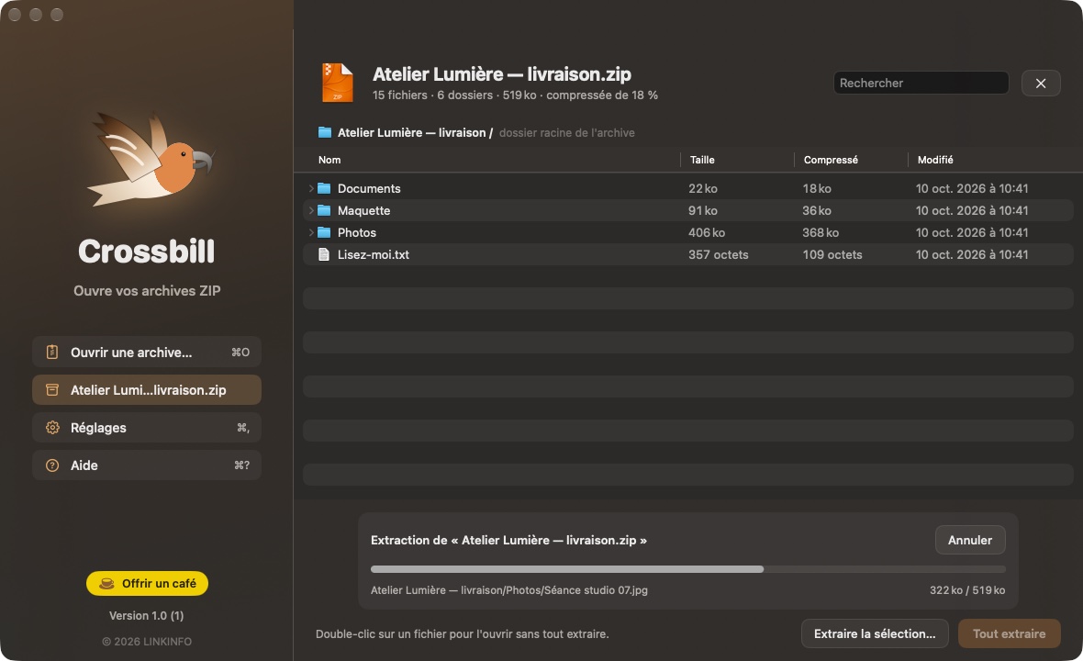Image resolution: width=1083 pixels, height=661 pixels.
Task: Select the Lisez-moi.txt file name
Action: 373,255
